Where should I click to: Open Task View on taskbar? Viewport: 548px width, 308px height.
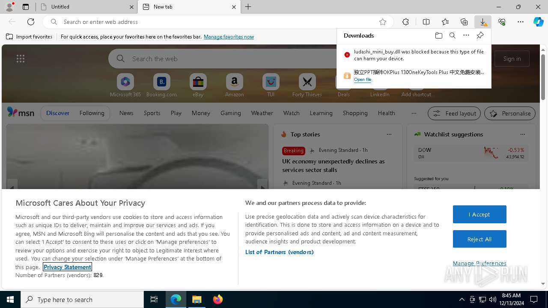coord(154,299)
